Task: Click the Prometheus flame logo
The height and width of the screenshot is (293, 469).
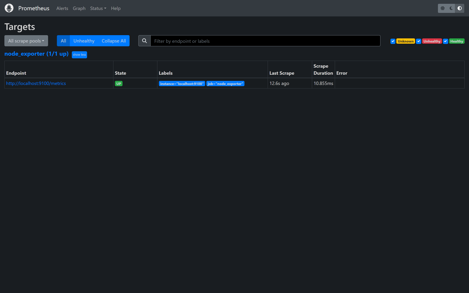Action: (x=9, y=8)
